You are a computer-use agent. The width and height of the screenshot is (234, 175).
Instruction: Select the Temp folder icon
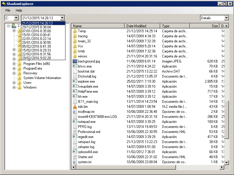pos(75,31)
